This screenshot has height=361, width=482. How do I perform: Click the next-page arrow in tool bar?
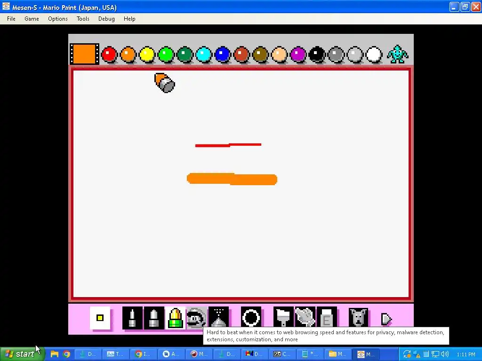tap(386, 319)
